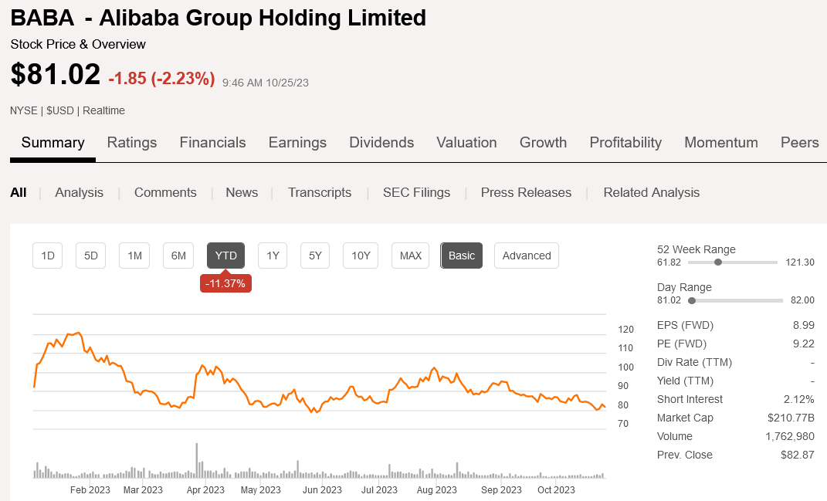View the Profitability tab

625,142
